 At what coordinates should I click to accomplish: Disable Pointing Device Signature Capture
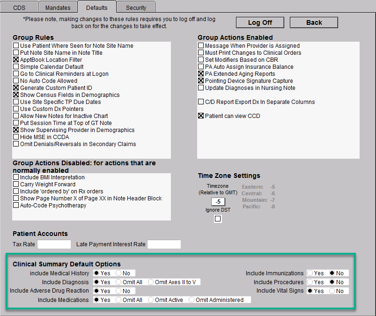(201, 81)
